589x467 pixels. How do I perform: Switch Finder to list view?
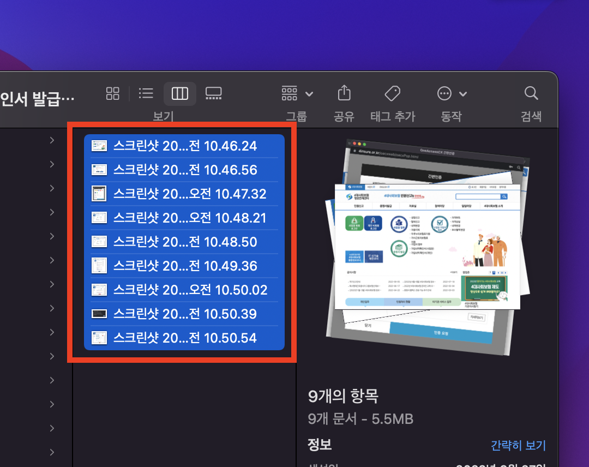pos(146,93)
